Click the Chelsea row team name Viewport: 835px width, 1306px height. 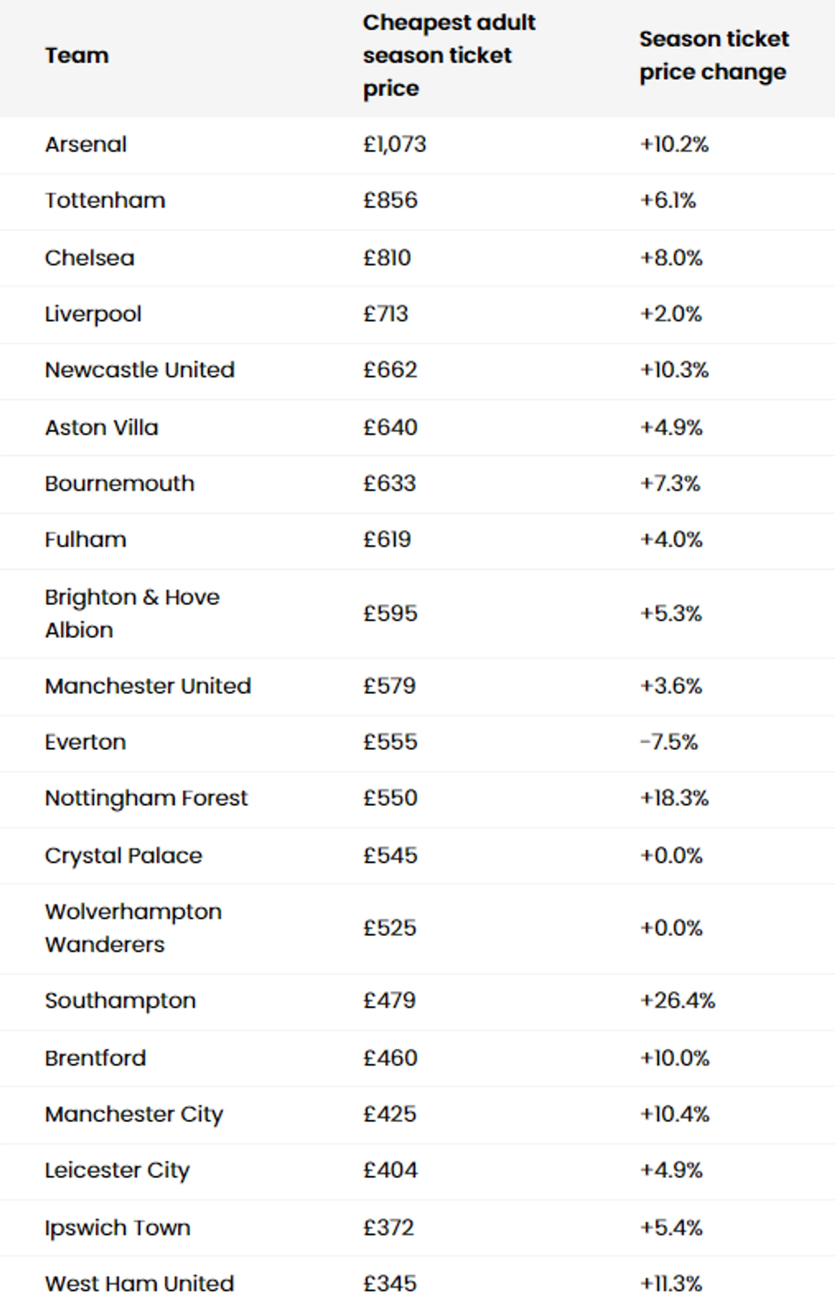[90, 258]
